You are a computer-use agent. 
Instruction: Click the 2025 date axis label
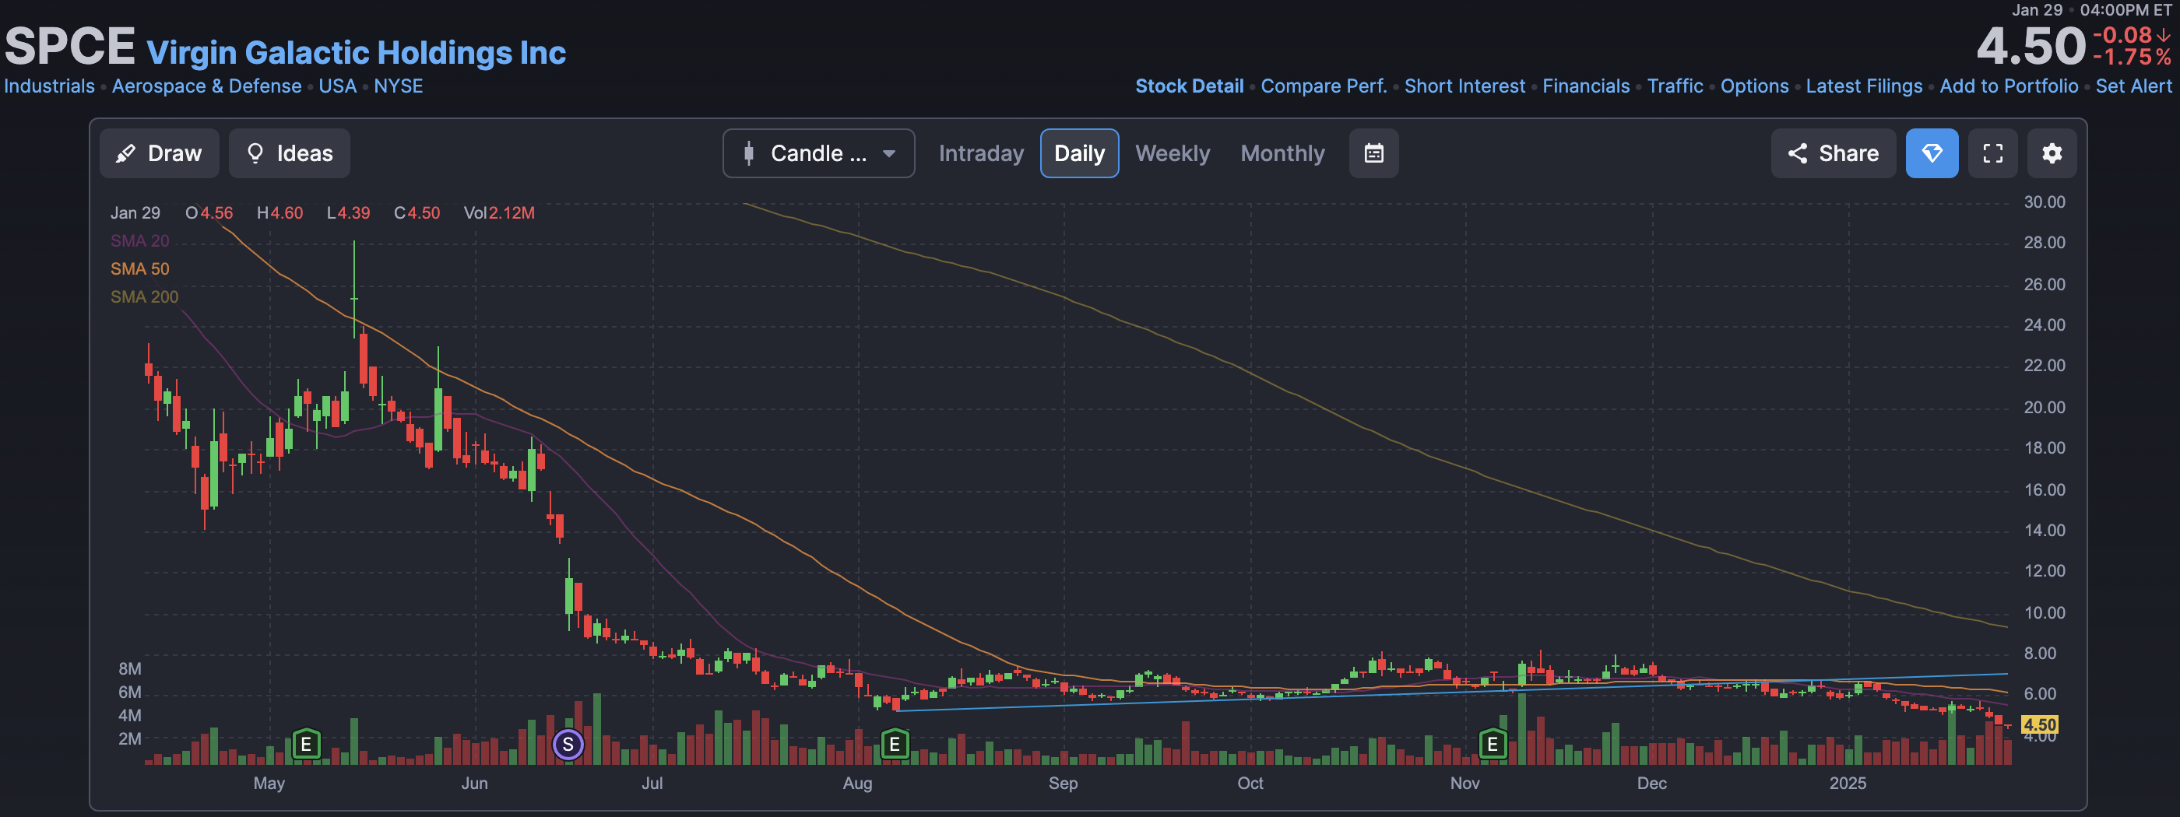(x=1848, y=784)
